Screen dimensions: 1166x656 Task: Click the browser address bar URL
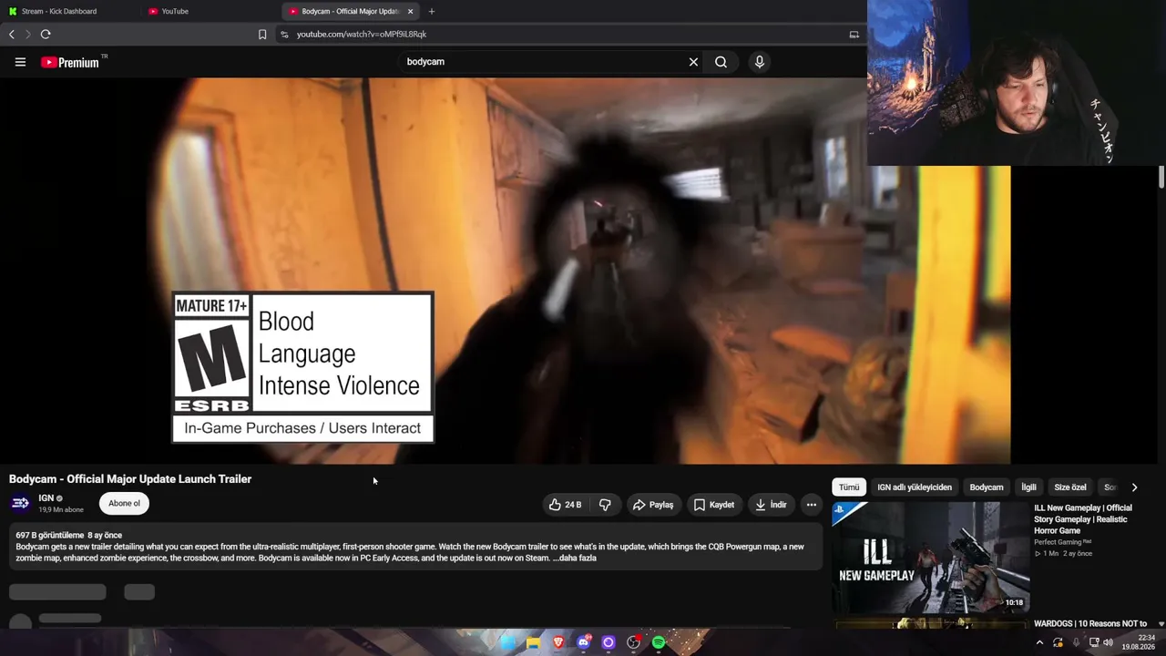(x=362, y=35)
